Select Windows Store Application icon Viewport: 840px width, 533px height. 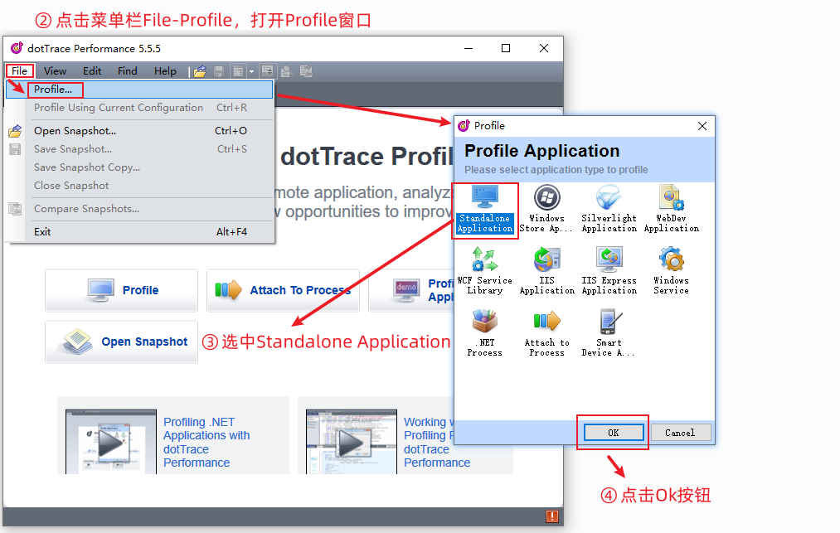(546, 210)
